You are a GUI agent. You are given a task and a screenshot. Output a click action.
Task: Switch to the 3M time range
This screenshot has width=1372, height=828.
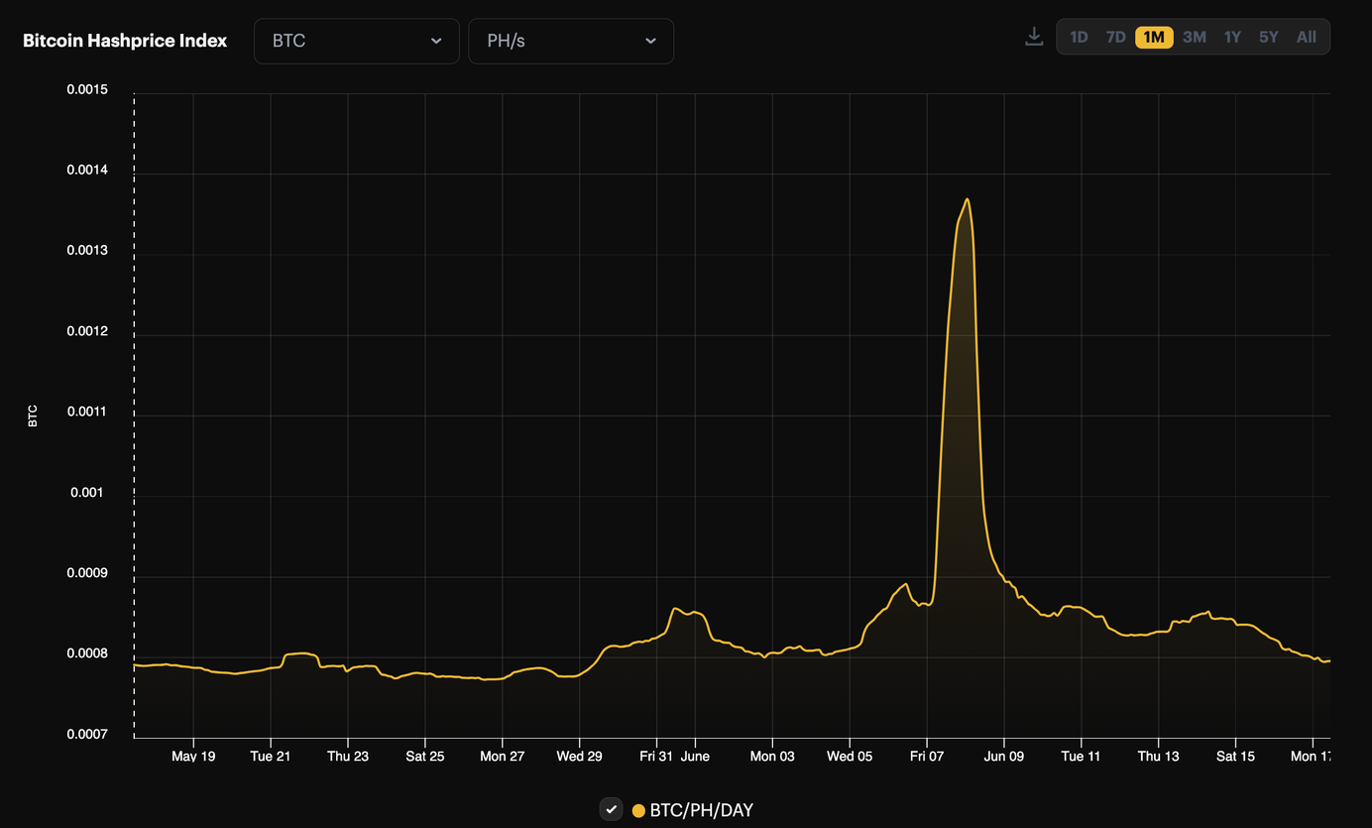[1195, 37]
